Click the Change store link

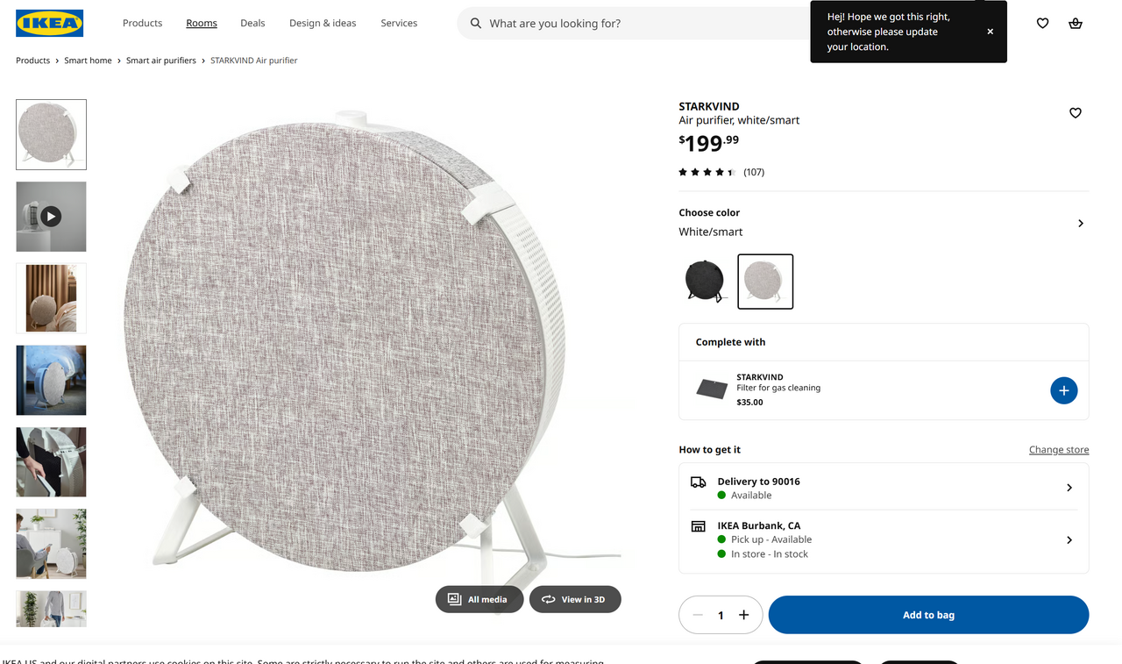pos(1058,450)
